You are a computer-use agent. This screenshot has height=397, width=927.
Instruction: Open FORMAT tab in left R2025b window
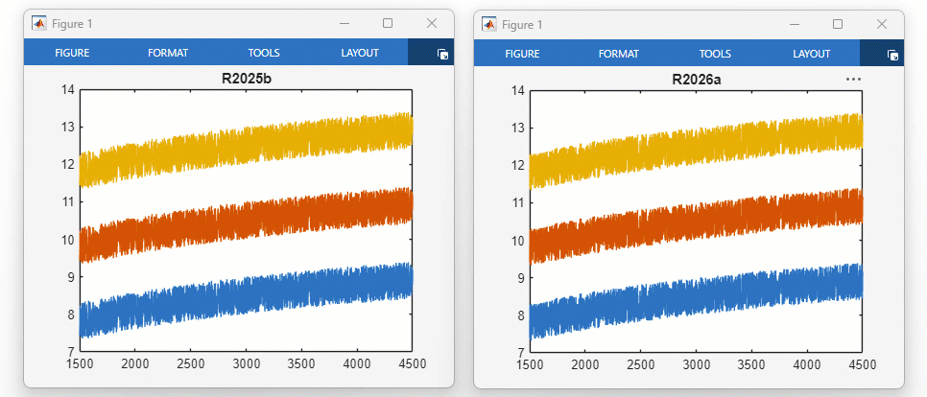pos(168,53)
